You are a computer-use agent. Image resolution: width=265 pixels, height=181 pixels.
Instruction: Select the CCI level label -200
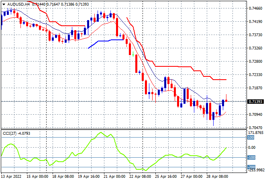[x=251, y=167]
